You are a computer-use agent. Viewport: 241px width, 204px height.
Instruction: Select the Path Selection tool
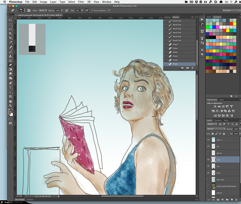tap(10, 92)
